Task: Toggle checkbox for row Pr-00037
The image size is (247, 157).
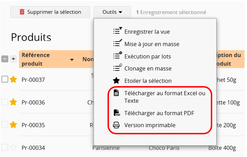Action: [x=5, y=79]
